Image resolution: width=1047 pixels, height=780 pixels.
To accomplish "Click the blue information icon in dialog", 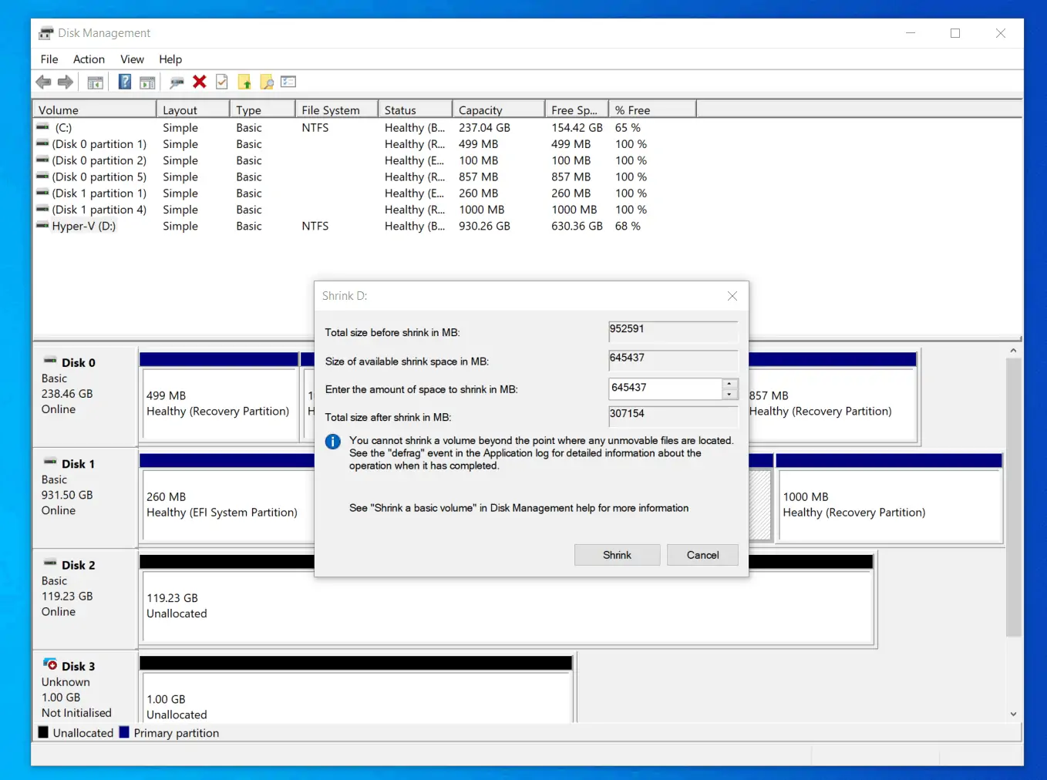I will click(x=333, y=442).
